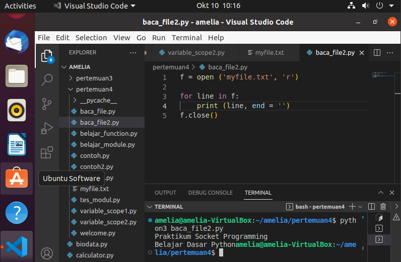Viewport: 401px width, 262px height.
Task: Click the Visual Studio Code dock icon
Action: (x=17, y=247)
